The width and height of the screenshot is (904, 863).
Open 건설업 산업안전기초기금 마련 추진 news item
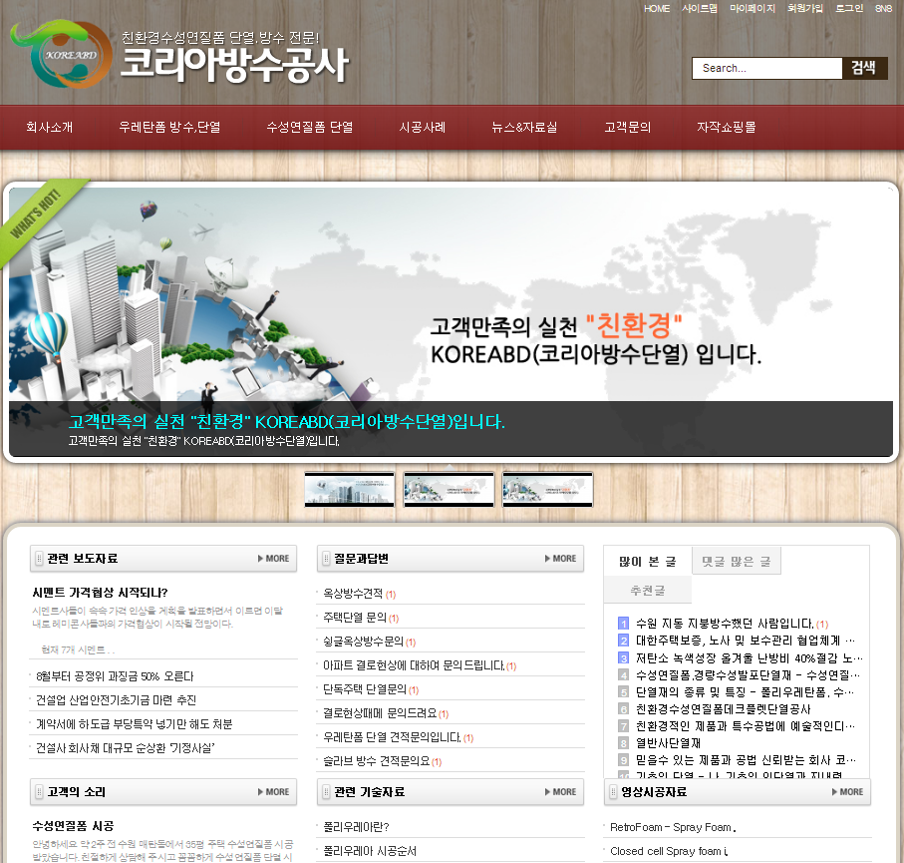116,700
